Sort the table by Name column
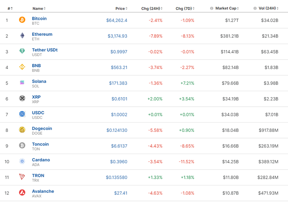 pyautogui.click(x=39, y=8)
